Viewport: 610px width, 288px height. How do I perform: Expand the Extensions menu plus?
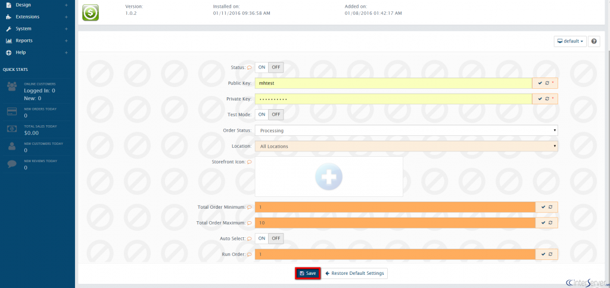[67, 17]
